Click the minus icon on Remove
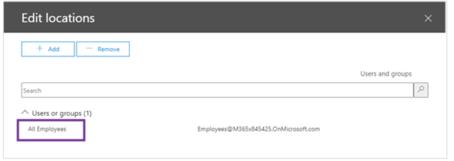Viewport: 454px width, 161px height. 89,49
